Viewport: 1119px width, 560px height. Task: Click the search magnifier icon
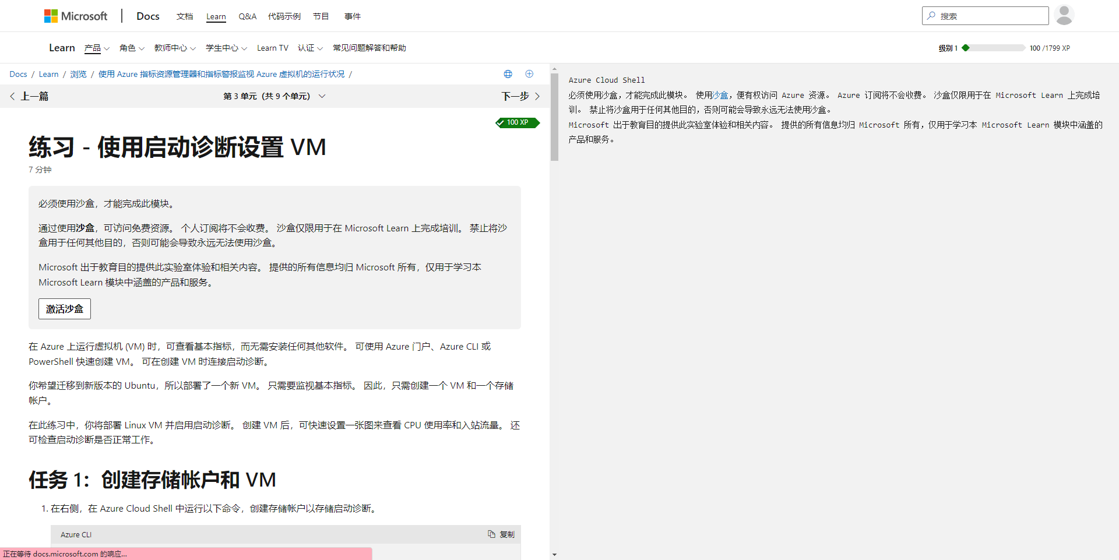click(x=931, y=16)
